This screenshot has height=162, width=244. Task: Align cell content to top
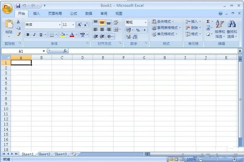point(95,22)
